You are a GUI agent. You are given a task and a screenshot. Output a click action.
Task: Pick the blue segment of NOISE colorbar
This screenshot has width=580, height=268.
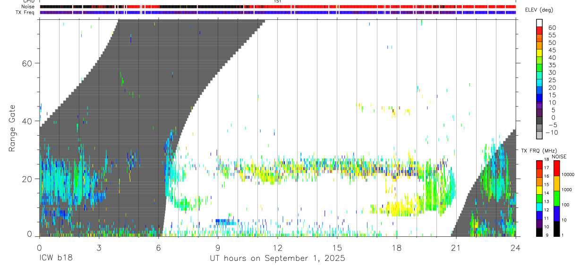pyautogui.click(x=556, y=213)
